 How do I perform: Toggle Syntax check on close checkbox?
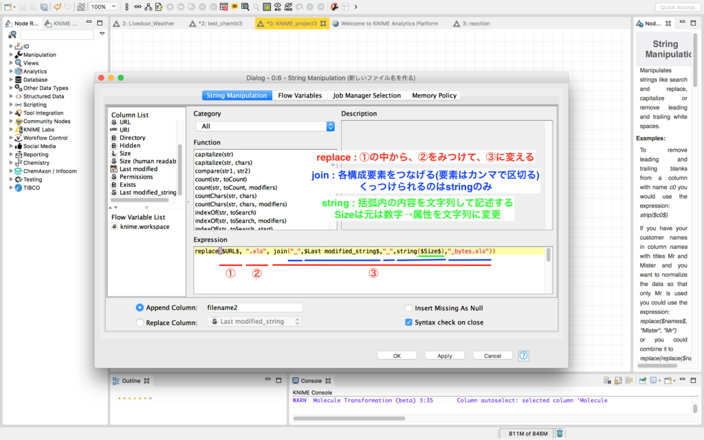click(408, 322)
